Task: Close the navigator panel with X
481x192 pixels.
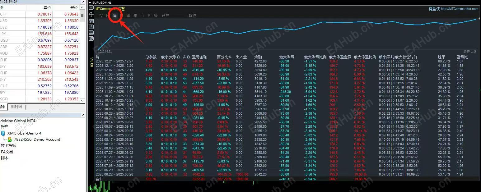Action: pos(83,115)
